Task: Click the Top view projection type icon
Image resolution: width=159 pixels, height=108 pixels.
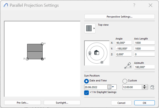Action: tap(89, 28)
